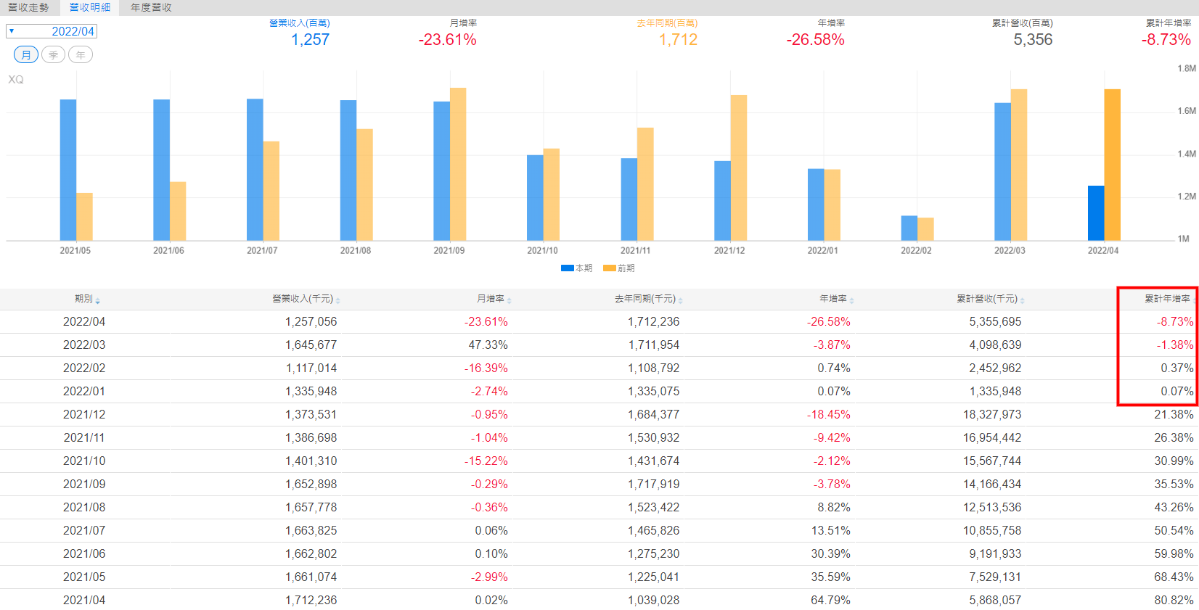Click monthly growth value 47.33%

tap(488, 345)
